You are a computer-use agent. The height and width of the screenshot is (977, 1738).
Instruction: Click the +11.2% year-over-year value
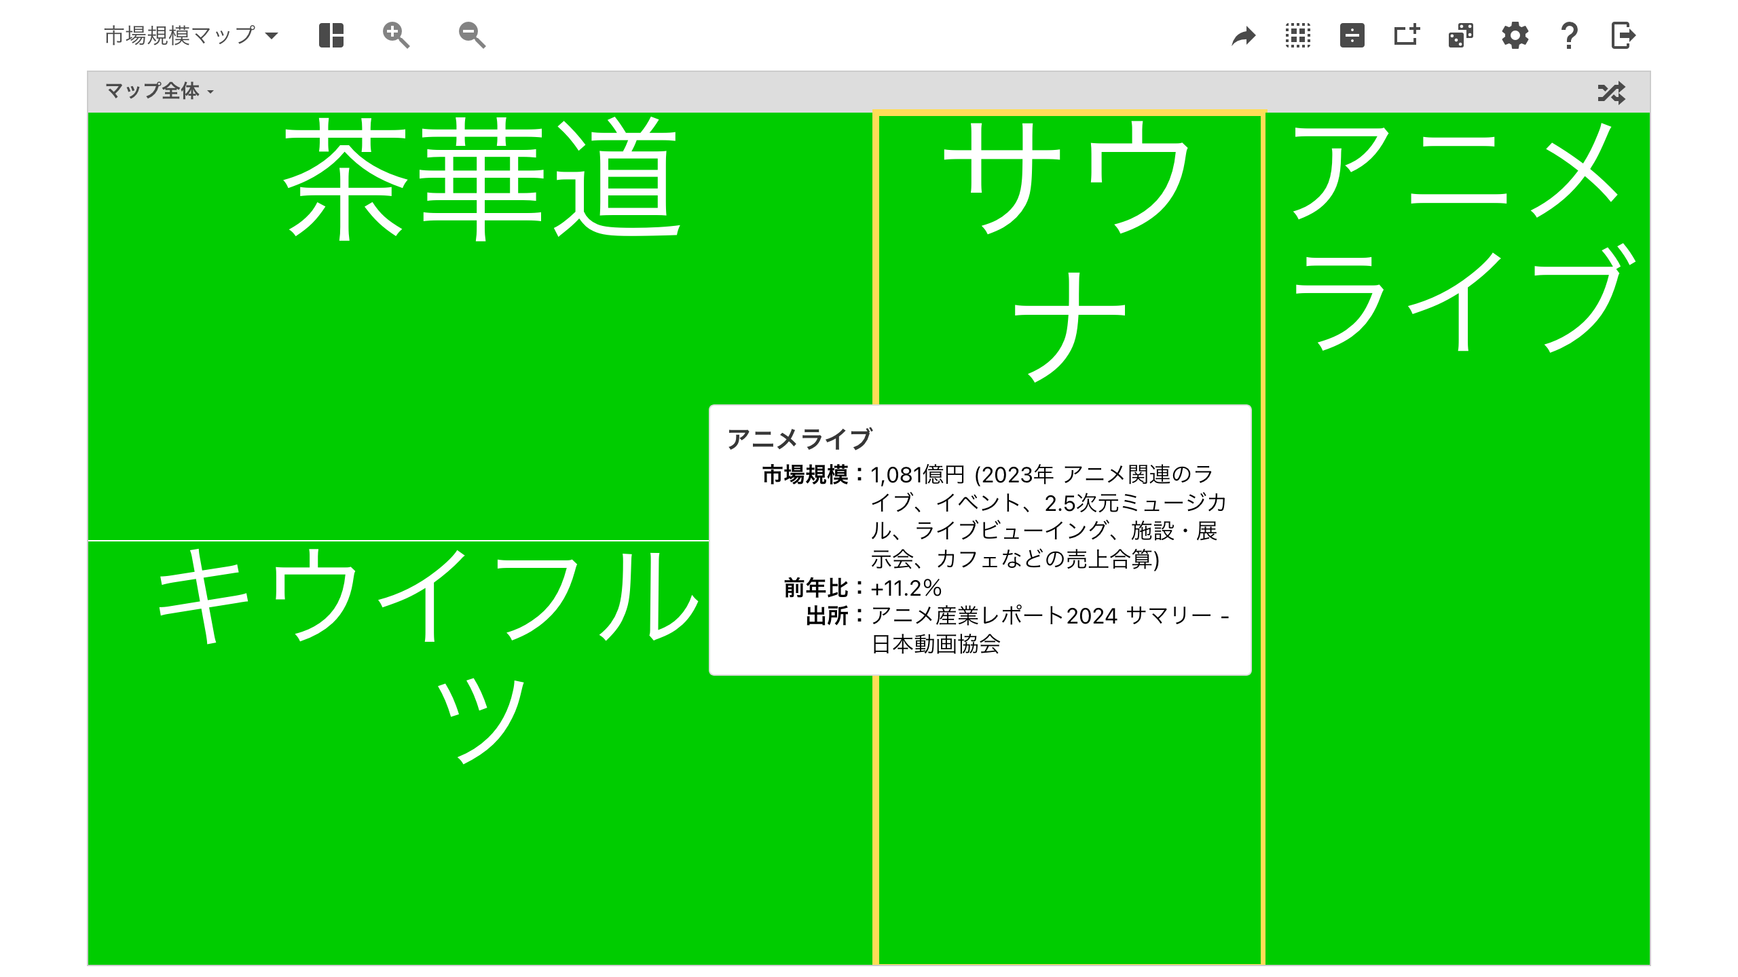point(906,588)
